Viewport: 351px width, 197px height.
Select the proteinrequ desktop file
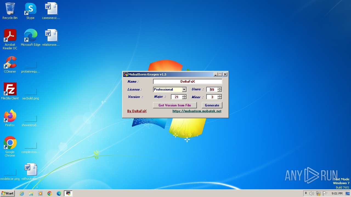pos(30,67)
